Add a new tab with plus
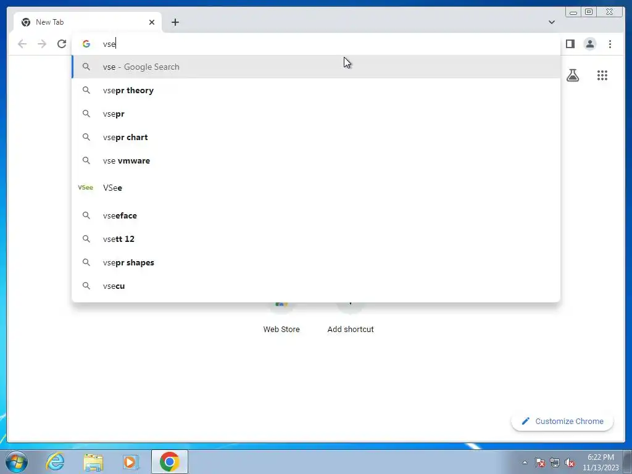632x474 pixels. (x=175, y=22)
